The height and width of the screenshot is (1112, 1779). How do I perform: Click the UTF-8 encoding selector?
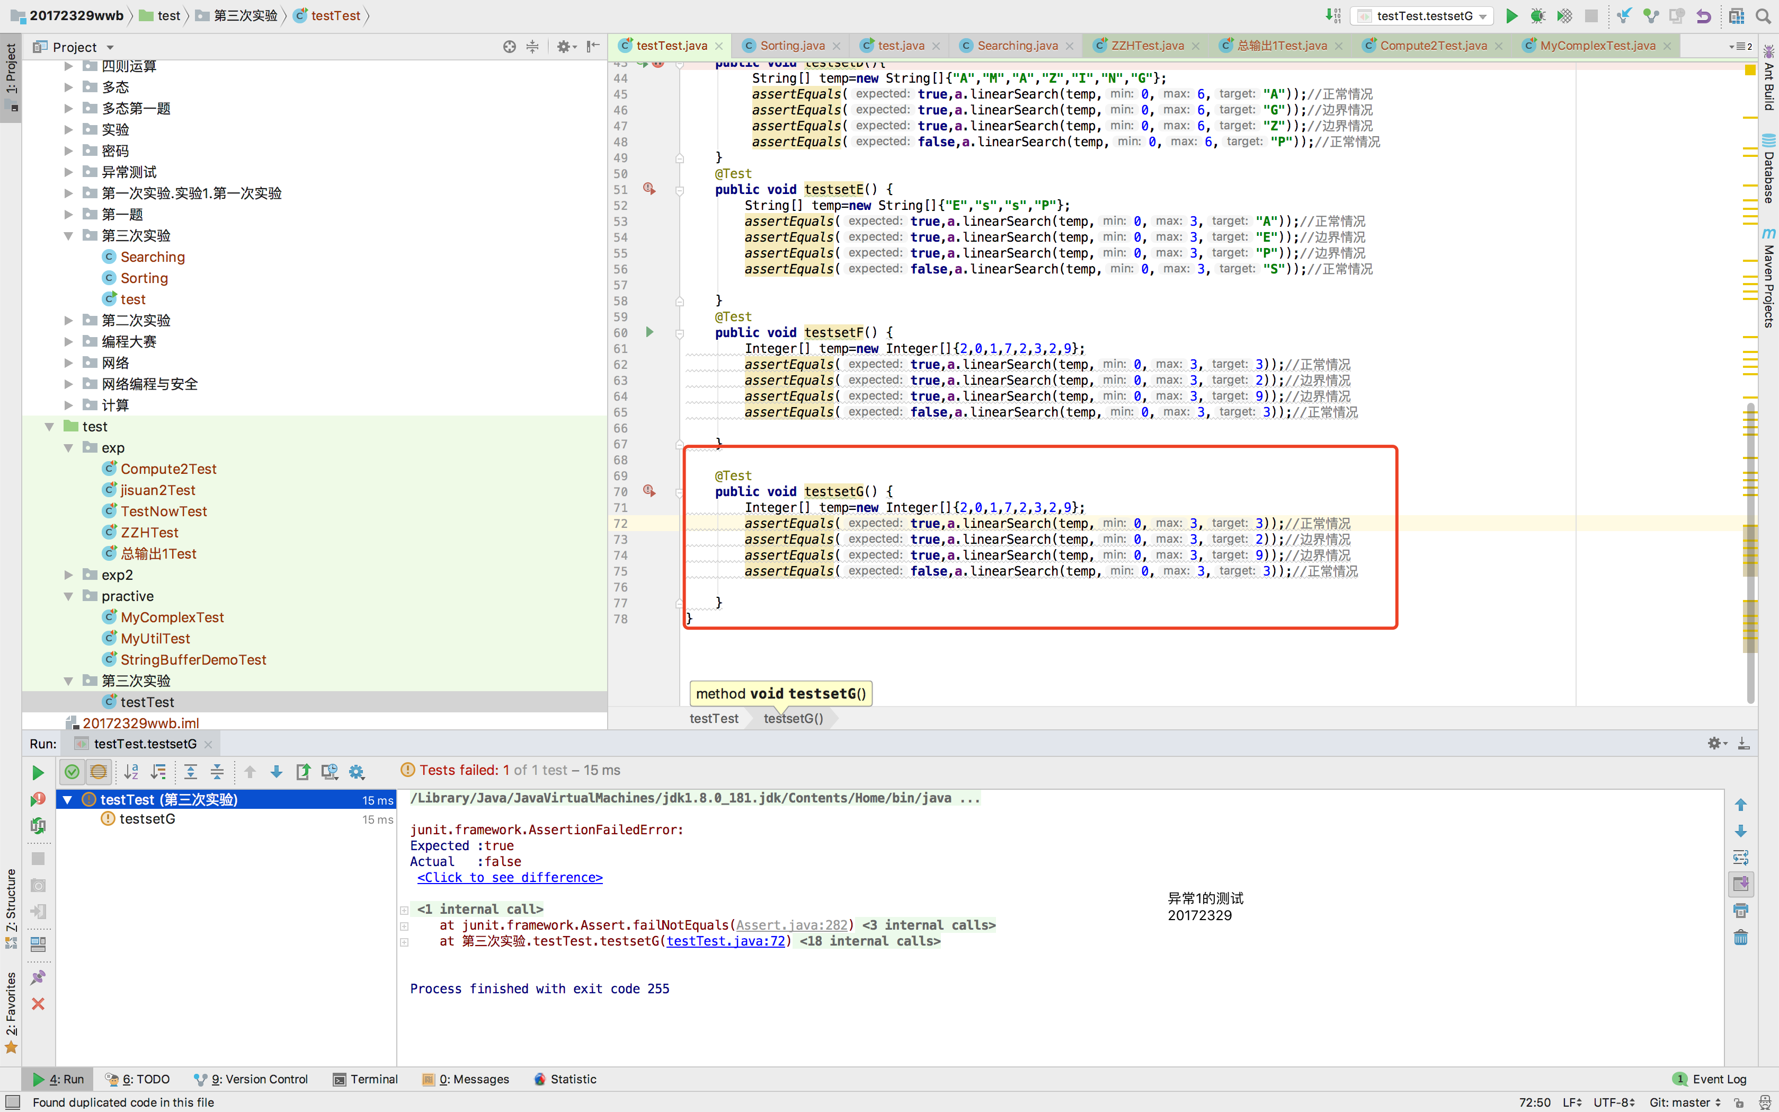pos(1614,1102)
